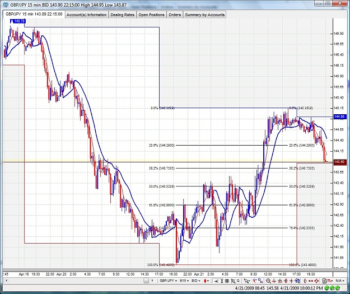Click the 148.78 blue price marker
Image resolution: width=350 pixels, height=294 pixels.
[18, 21]
